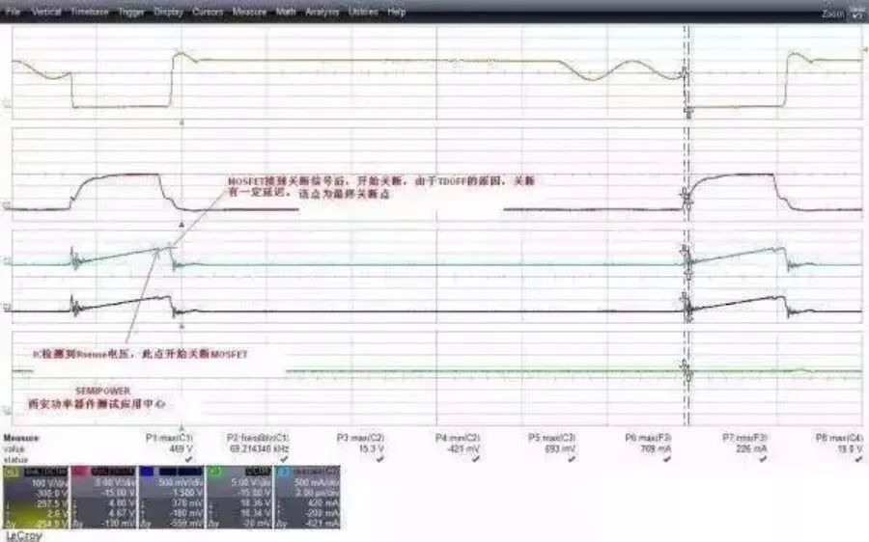Viewport: 869px width, 542px height.
Task: Click the Measure table header label
Action: coord(22,437)
